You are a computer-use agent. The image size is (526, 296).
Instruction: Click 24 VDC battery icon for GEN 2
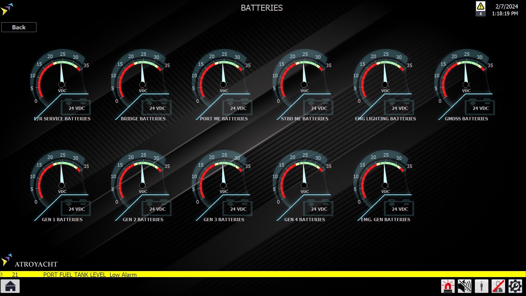tap(157, 209)
